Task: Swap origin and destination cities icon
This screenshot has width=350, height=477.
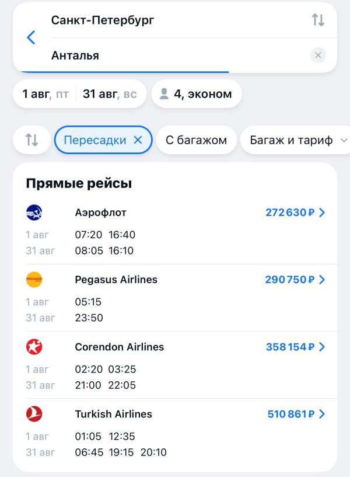Action: [x=318, y=20]
